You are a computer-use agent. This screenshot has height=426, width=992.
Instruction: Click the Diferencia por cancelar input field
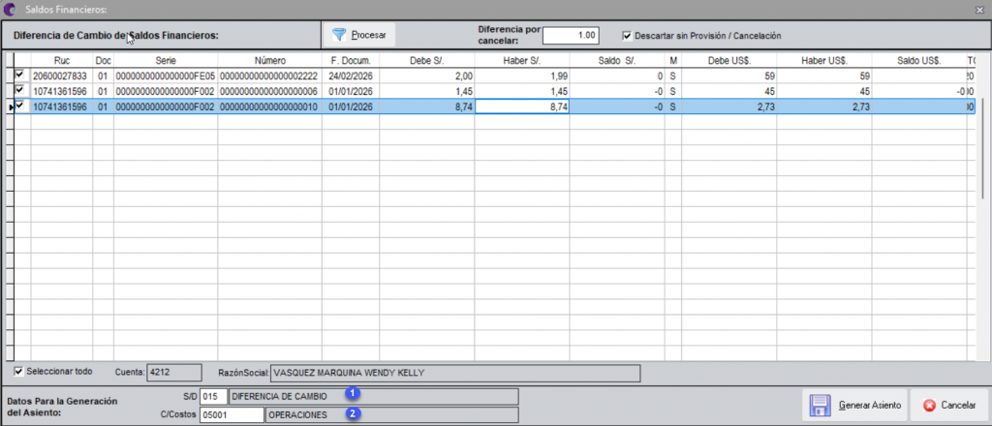point(571,36)
